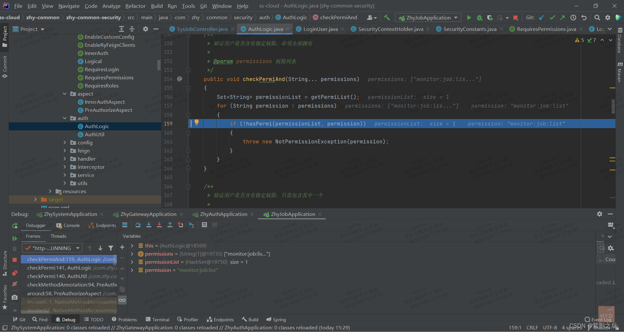Toggle Mute Breakpoints in debug sidebar
624x332 pixels.
click(x=15, y=284)
